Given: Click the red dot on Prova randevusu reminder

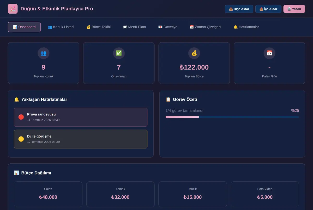Looking at the screenshot, I should coord(21,117).
